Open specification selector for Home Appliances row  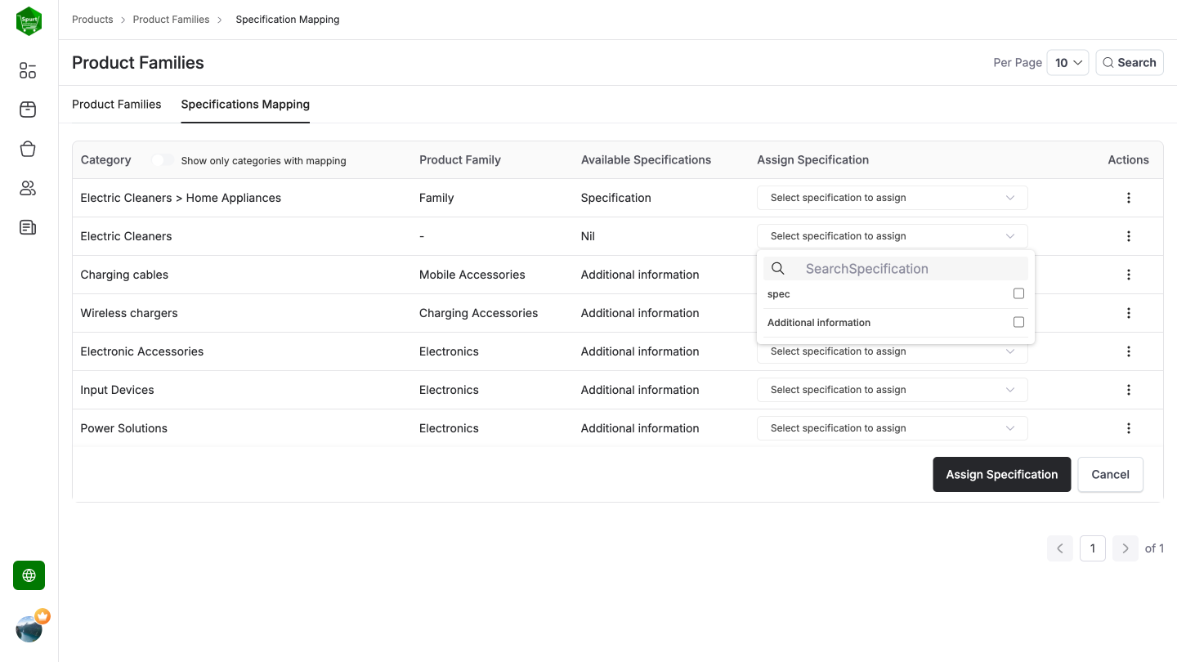(892, 197)
